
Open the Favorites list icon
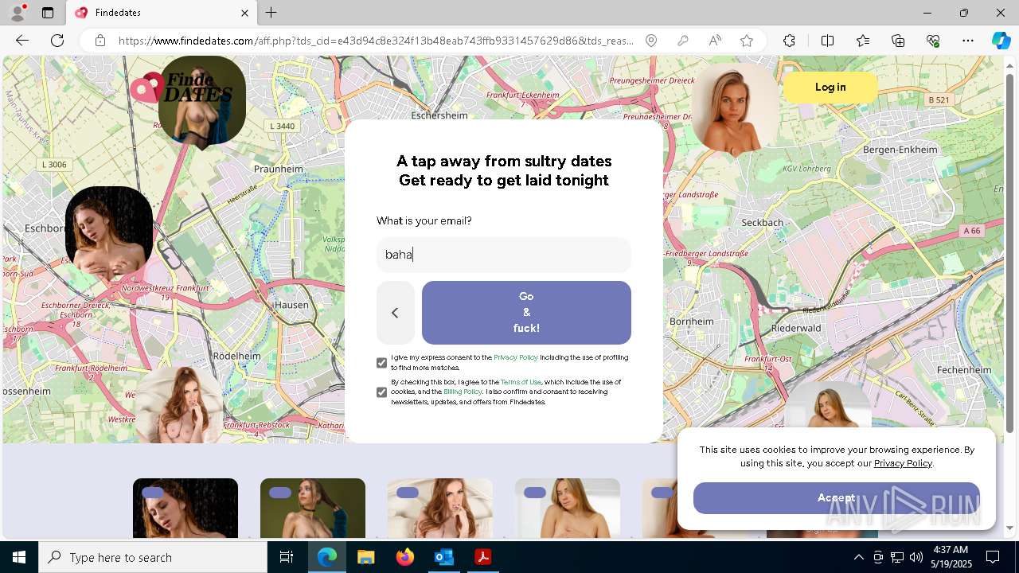pyautogui.click(x=863, y=41)
